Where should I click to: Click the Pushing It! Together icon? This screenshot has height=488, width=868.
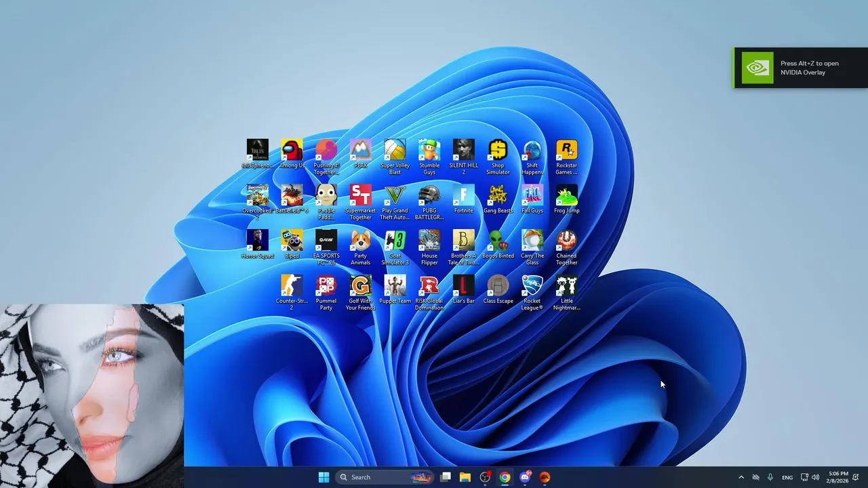(x=326, y=157)
